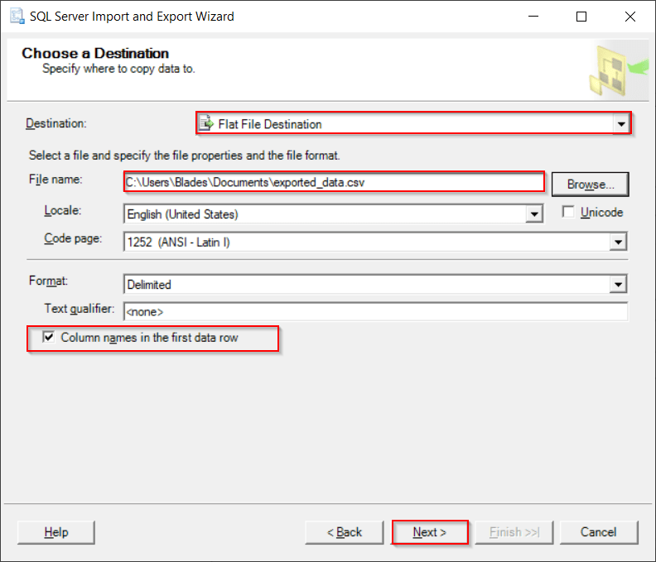Viewport: 656px width, 562px height.
Task: Click the wizard application icon in title bar
Action: coord(17,17)
